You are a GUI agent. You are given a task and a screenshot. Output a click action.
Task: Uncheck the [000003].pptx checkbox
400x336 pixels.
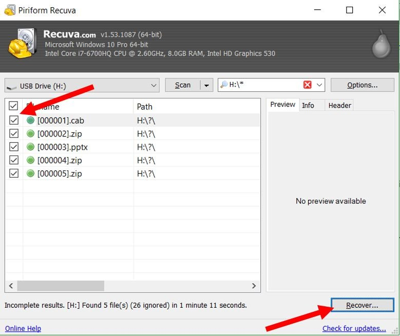(x=14, y=147)
